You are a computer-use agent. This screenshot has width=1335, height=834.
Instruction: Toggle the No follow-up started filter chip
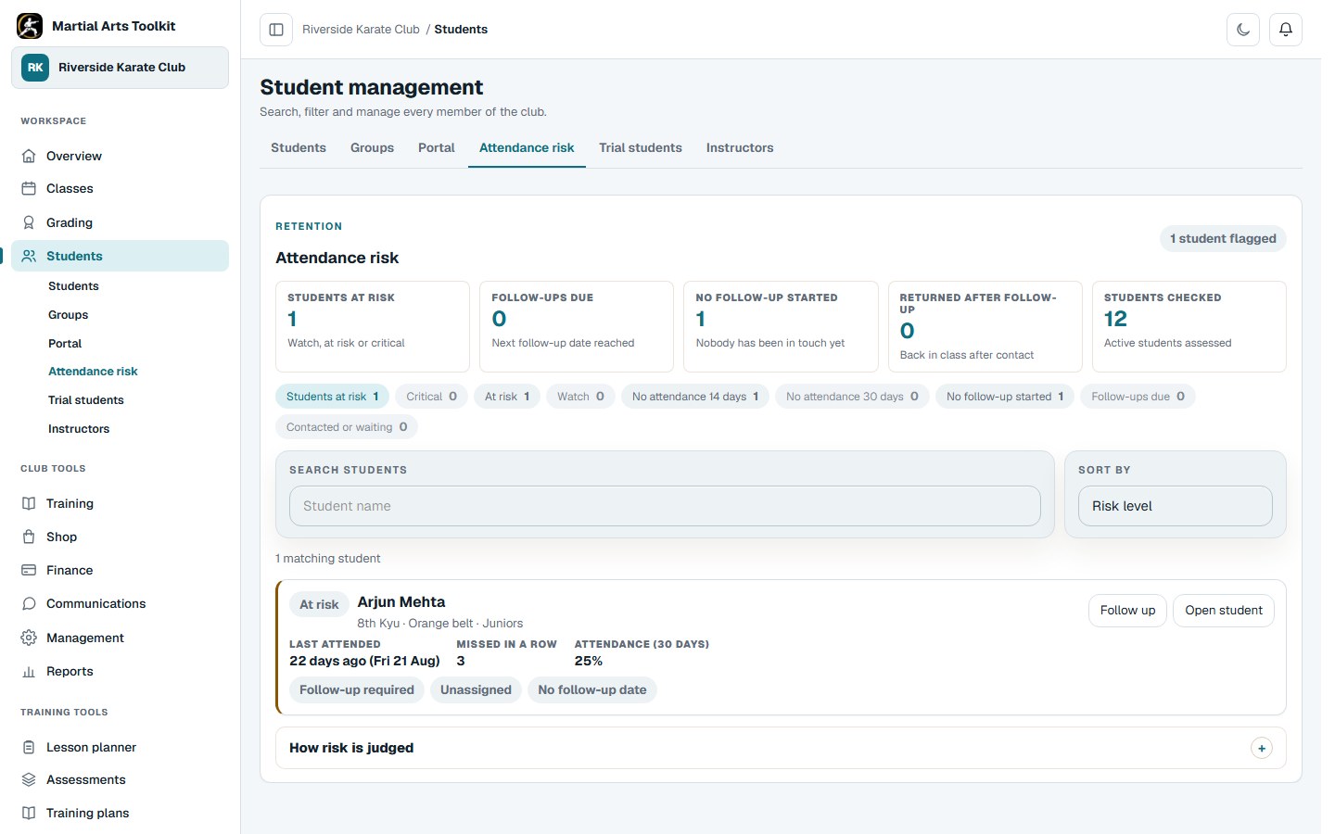coord(1005,397)
